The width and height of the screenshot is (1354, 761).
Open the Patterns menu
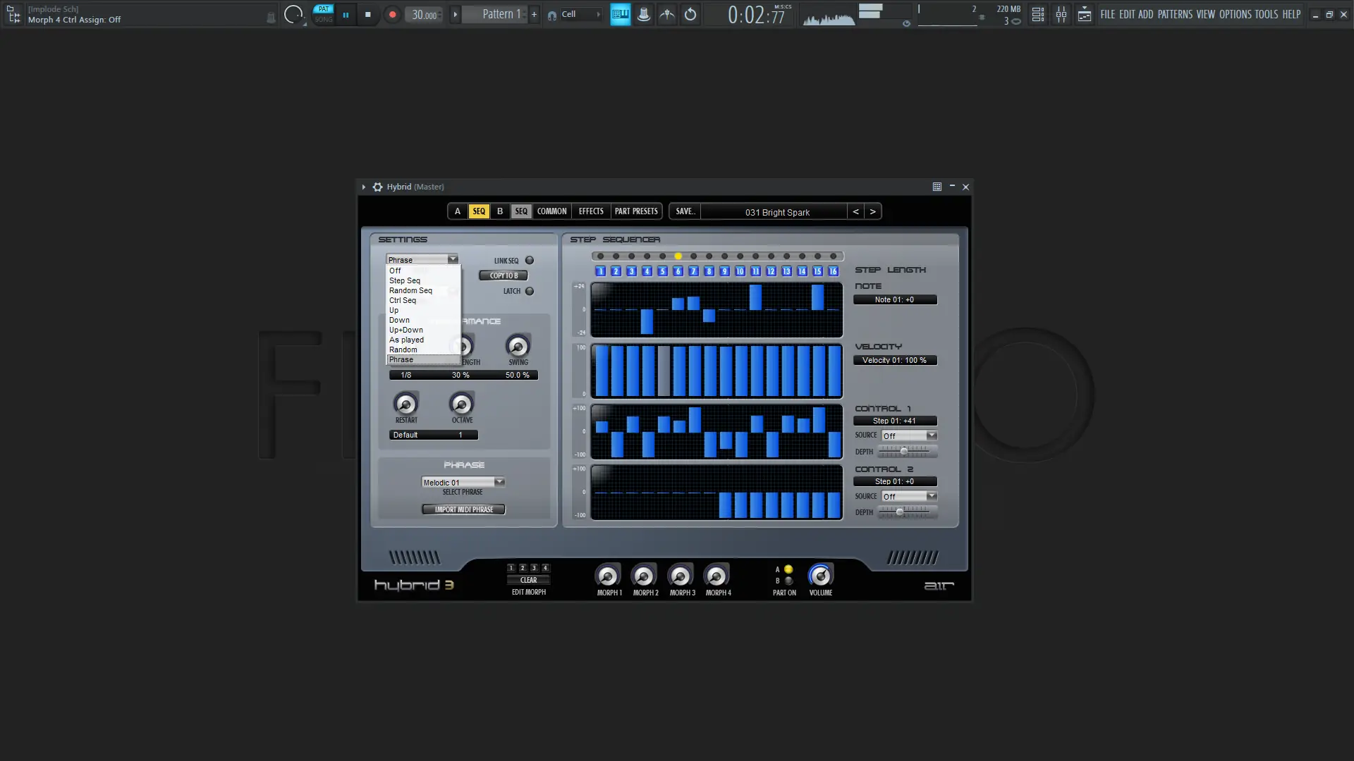click(x=1174, y=14)
